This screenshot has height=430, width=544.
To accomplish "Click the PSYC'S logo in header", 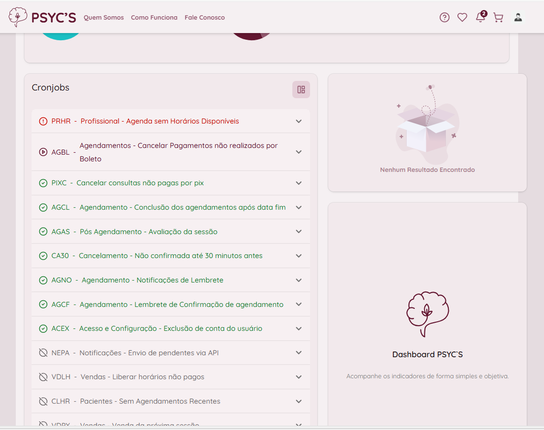I will click(x=42, y=17).
